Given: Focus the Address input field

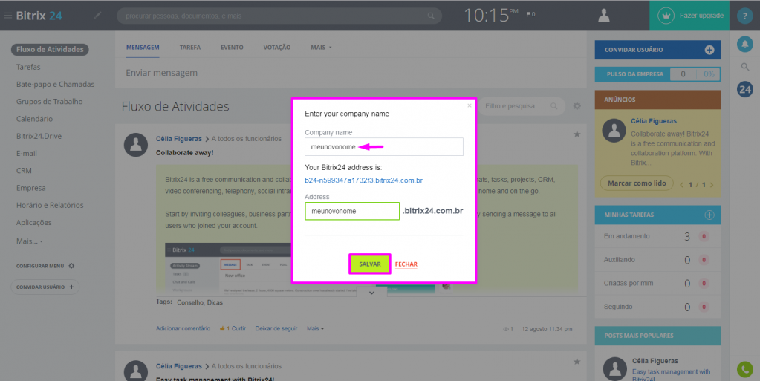Looking at the screenshot, I should pos(352,212).
